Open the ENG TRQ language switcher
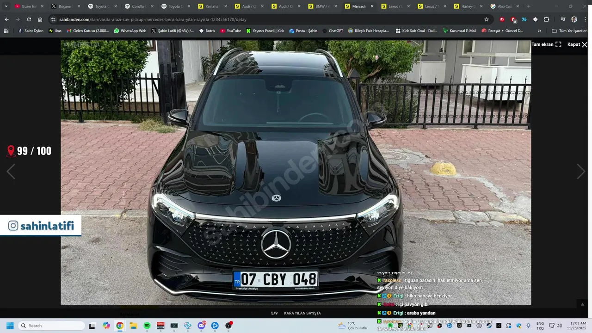This screenshot has width=592, height=333. [540, 326]
